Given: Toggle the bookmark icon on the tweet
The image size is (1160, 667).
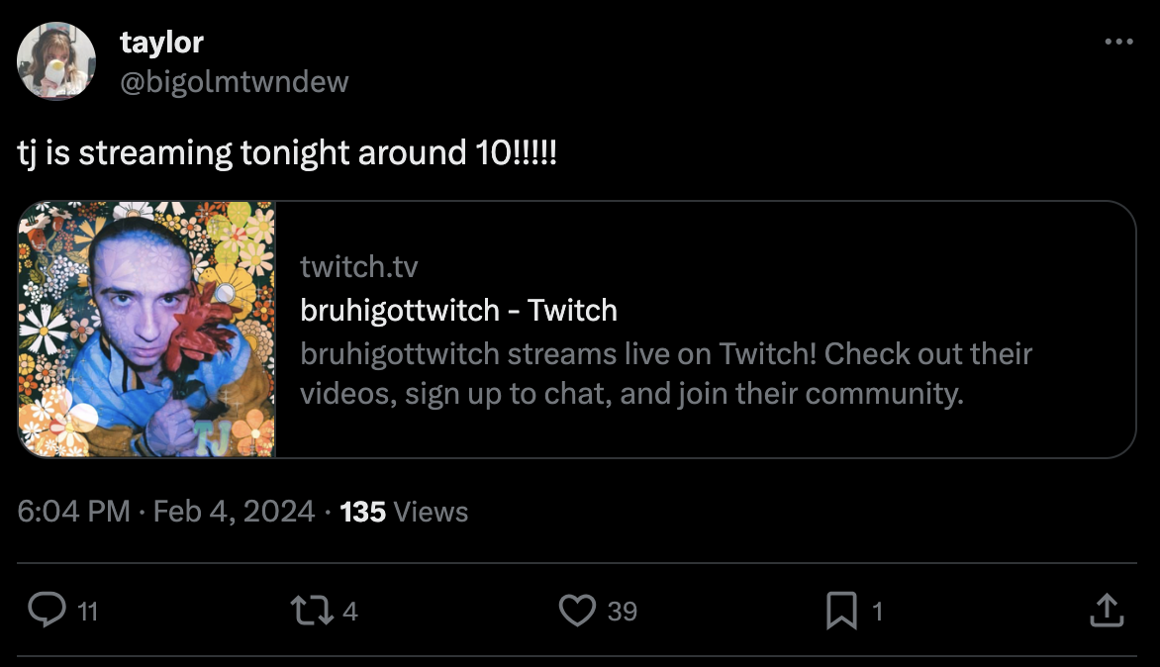Looking at the screenshot, I should [840, 611].
